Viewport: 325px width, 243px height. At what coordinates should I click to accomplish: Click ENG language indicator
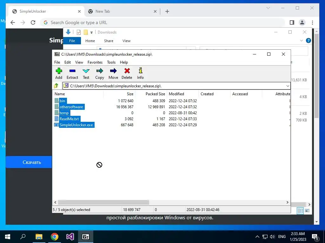(282, 237)
